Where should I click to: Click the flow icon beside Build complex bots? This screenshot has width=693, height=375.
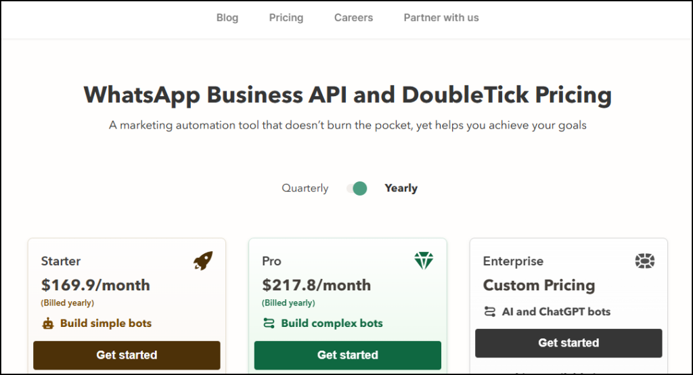coord(269,324)
